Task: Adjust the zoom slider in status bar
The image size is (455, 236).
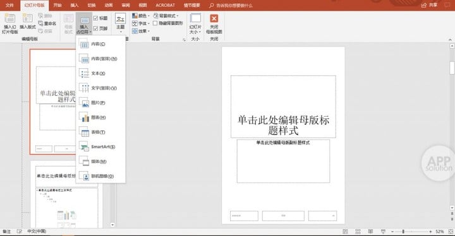Action: 403,232
